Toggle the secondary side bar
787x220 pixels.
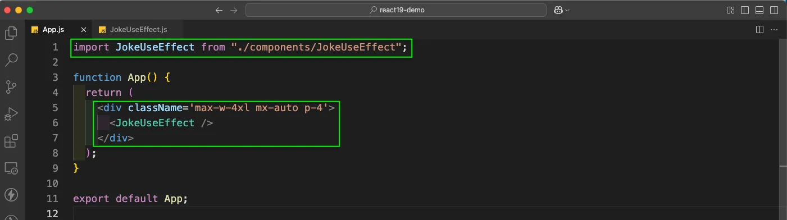[775, 10]
